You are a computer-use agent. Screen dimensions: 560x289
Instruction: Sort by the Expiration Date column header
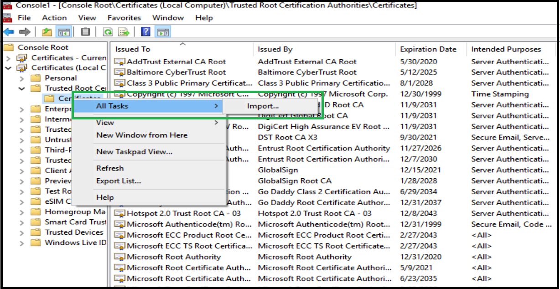point(428,49)
